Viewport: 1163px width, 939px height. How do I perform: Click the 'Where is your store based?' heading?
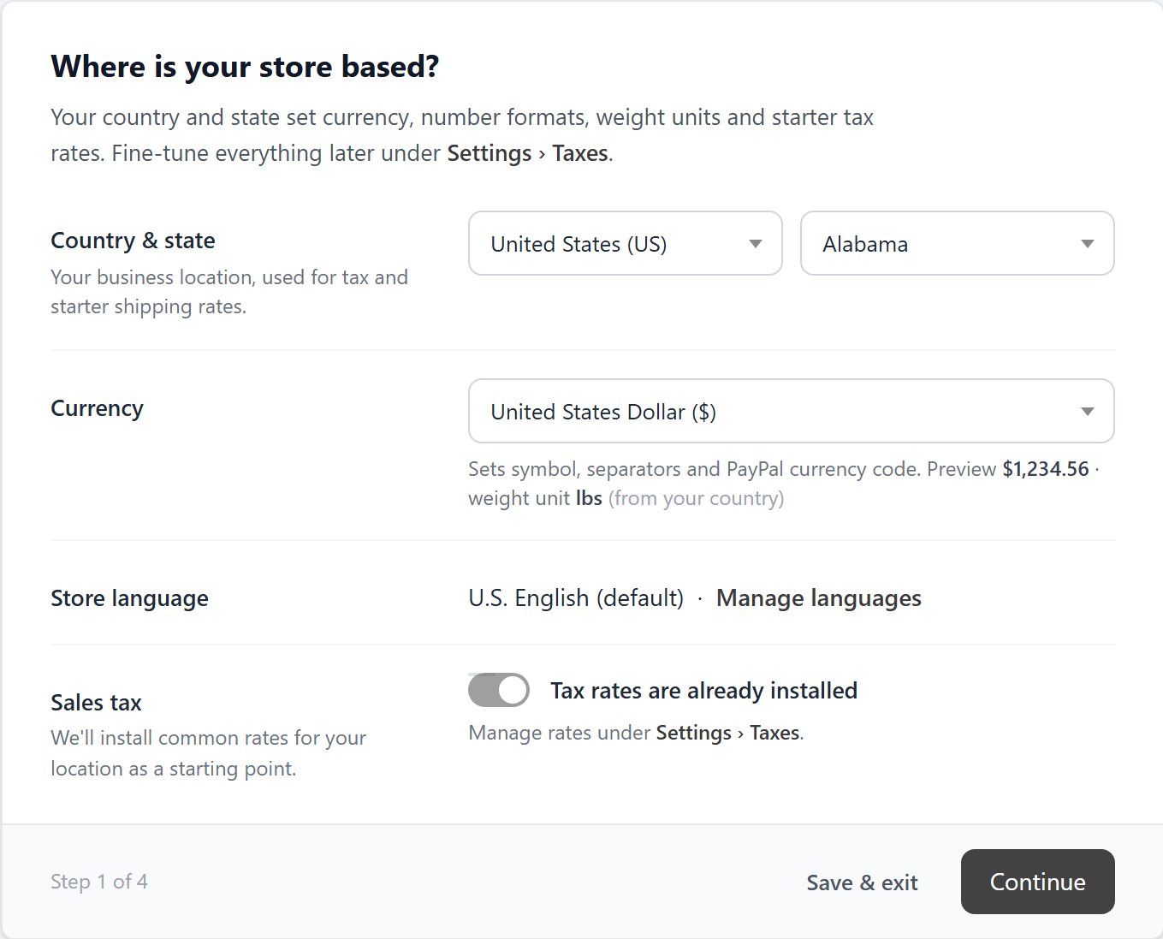pos(245,67)
